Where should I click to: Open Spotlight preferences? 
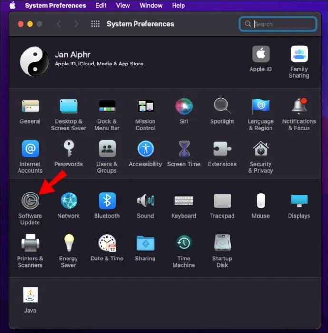[222, 106]
